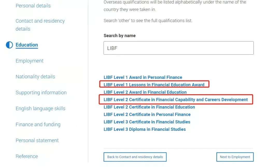Click the half-filled progress icon beside Education
Screen dimensions: 280x167
click(9, 45)
